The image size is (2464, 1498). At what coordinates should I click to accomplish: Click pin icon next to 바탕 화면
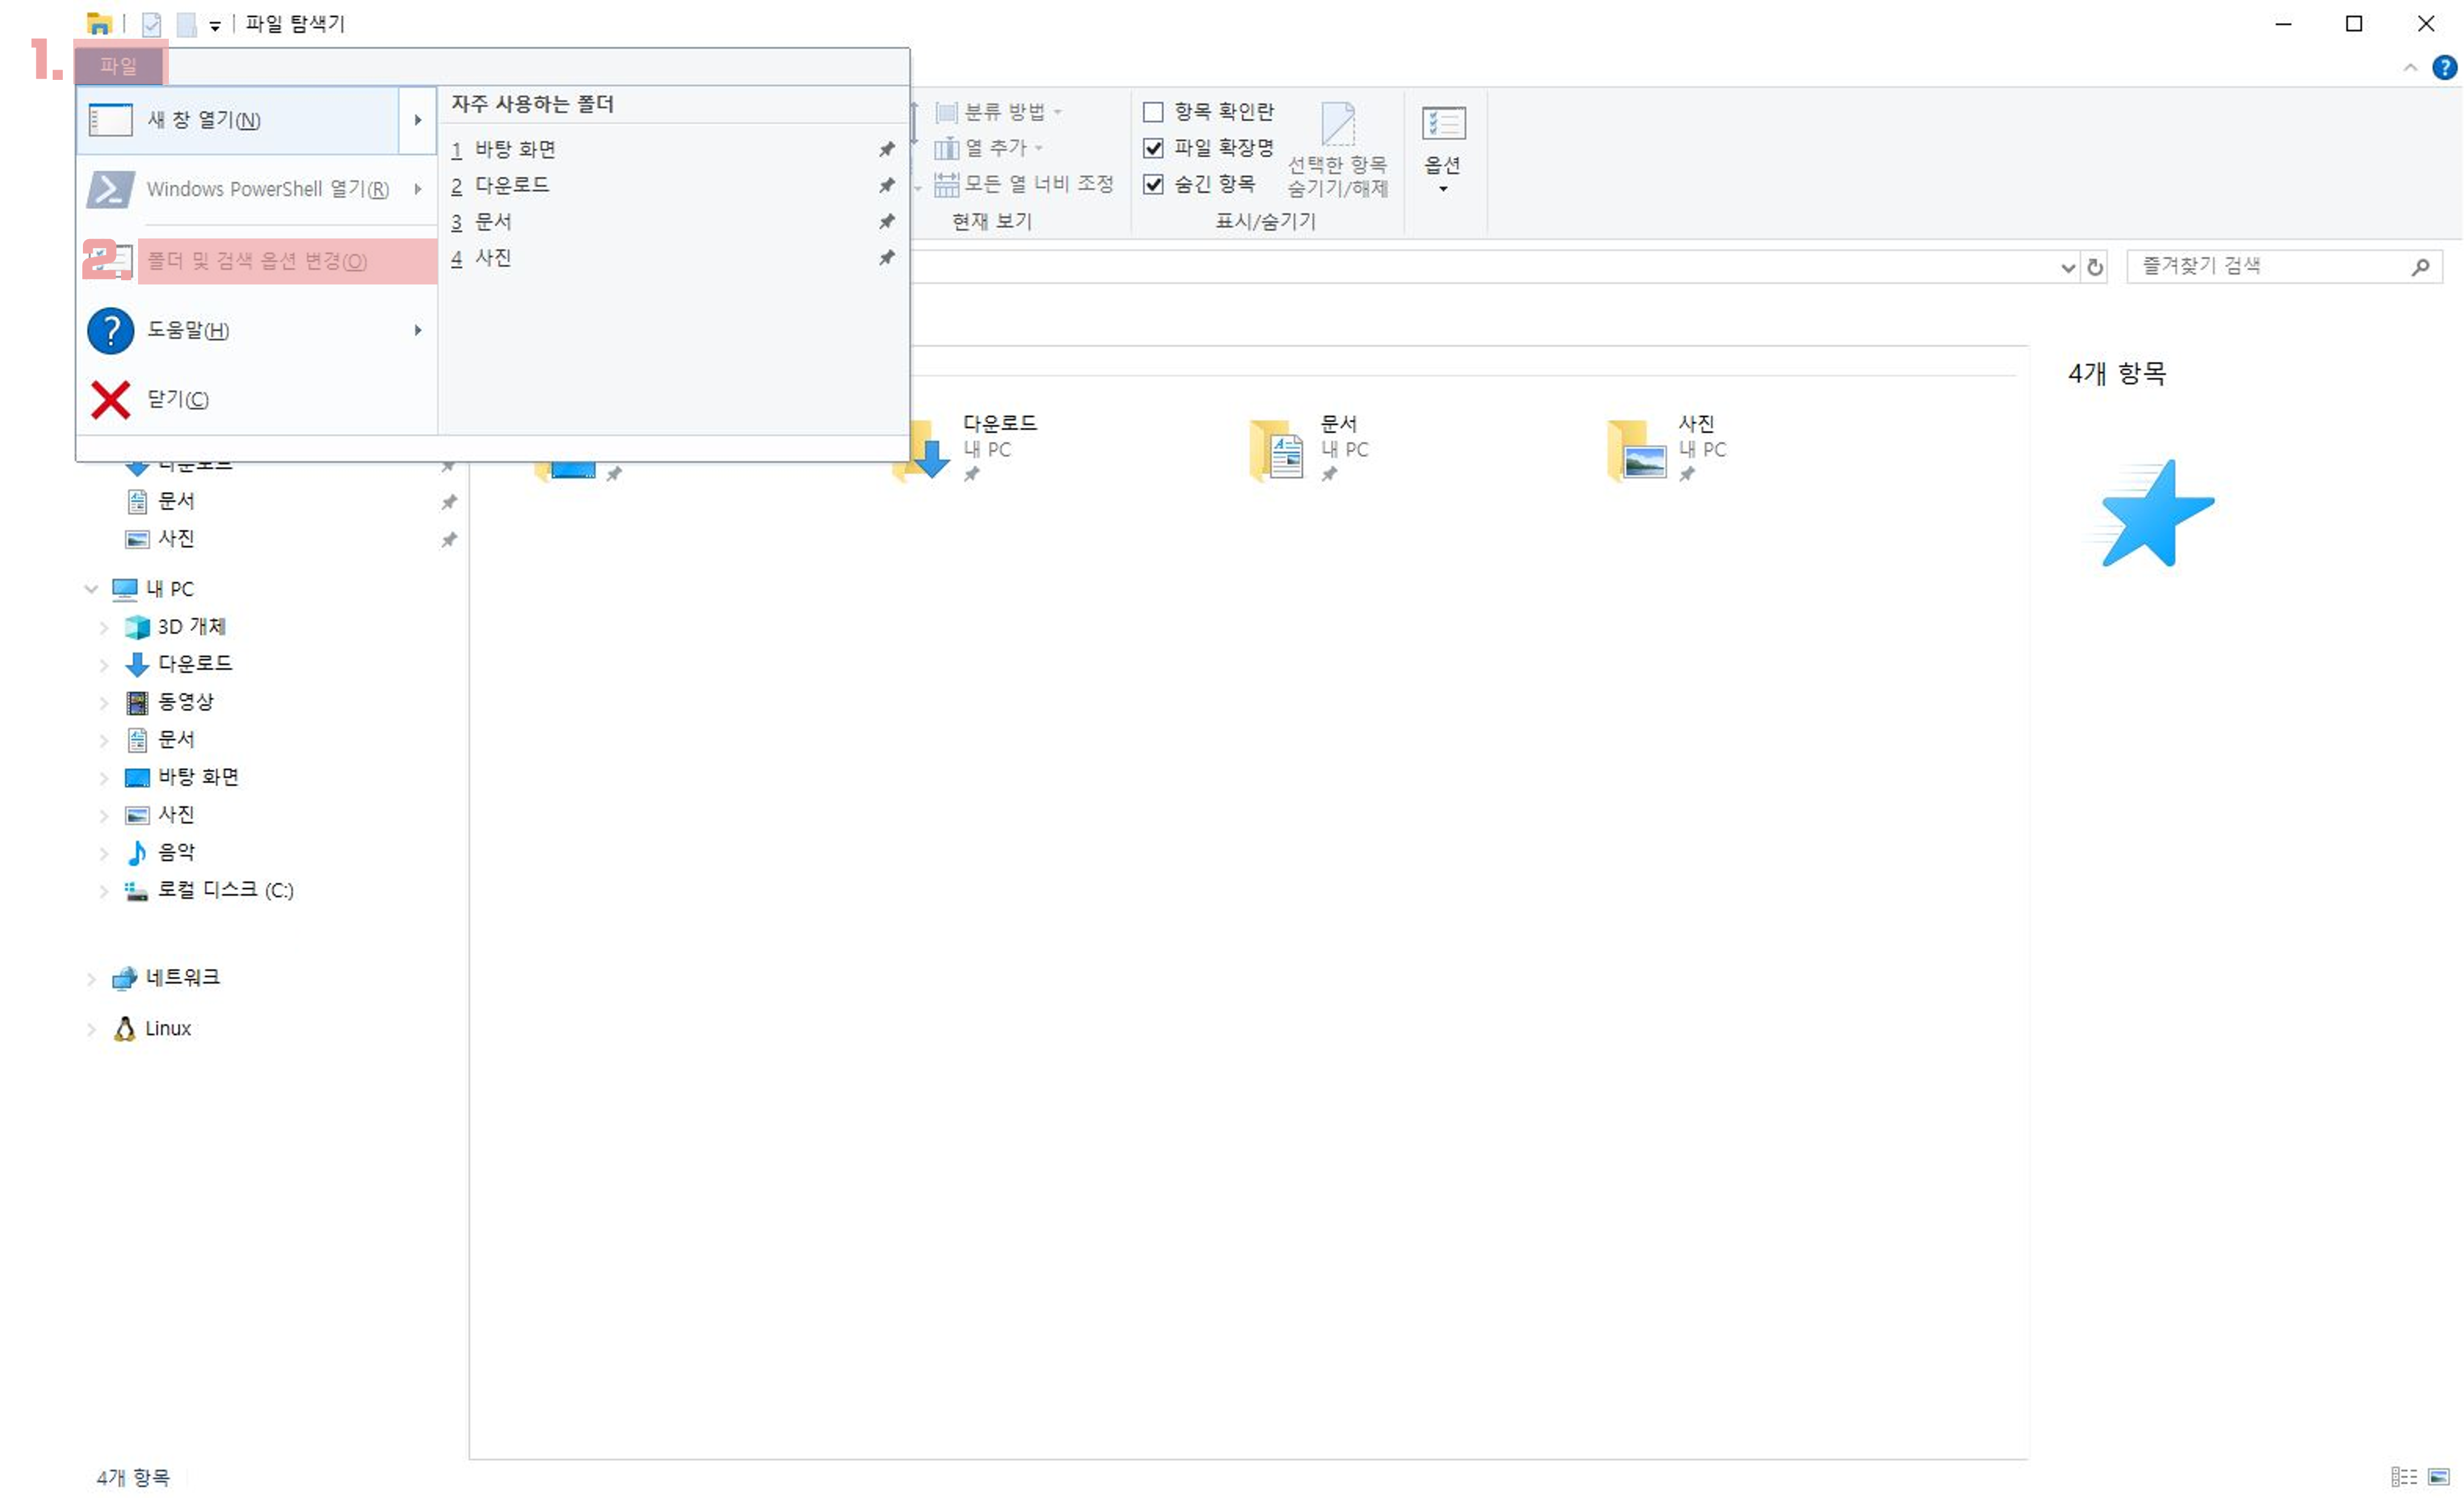click(x=886, y=149)
